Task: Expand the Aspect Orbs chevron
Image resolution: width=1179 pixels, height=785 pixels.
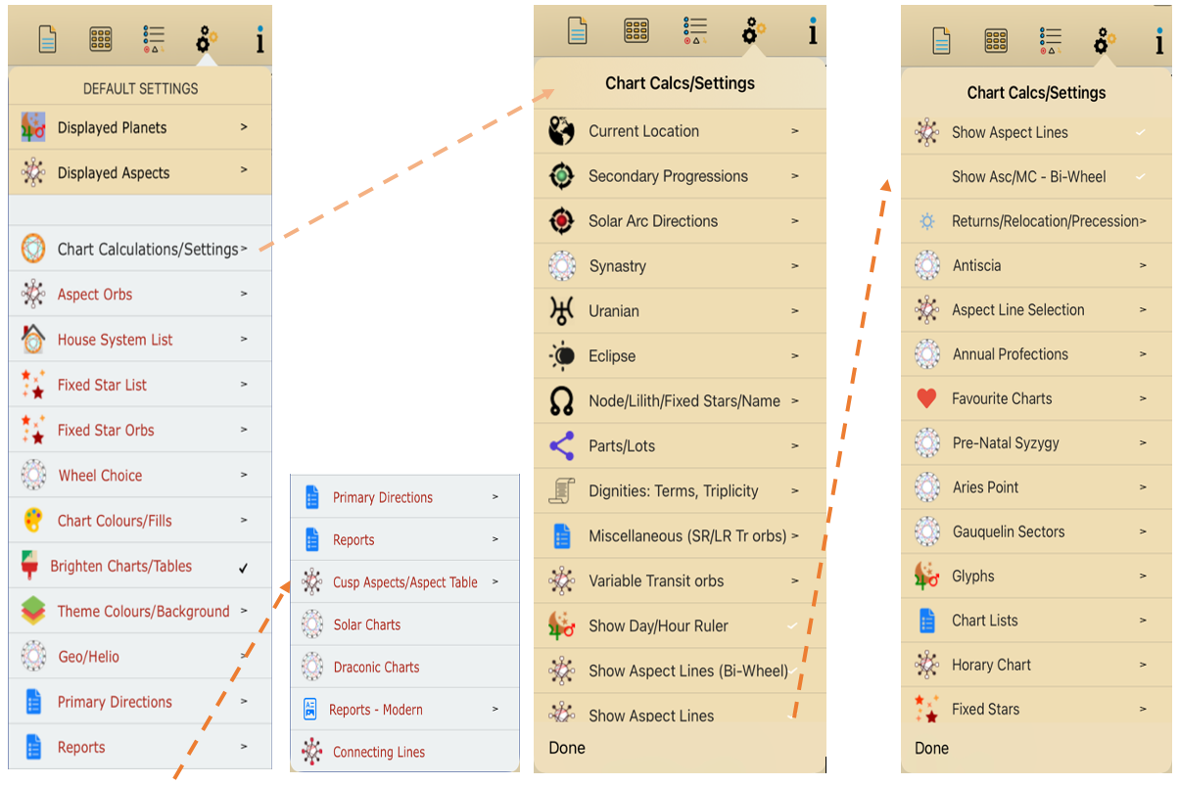Action: tap(244, 294)
